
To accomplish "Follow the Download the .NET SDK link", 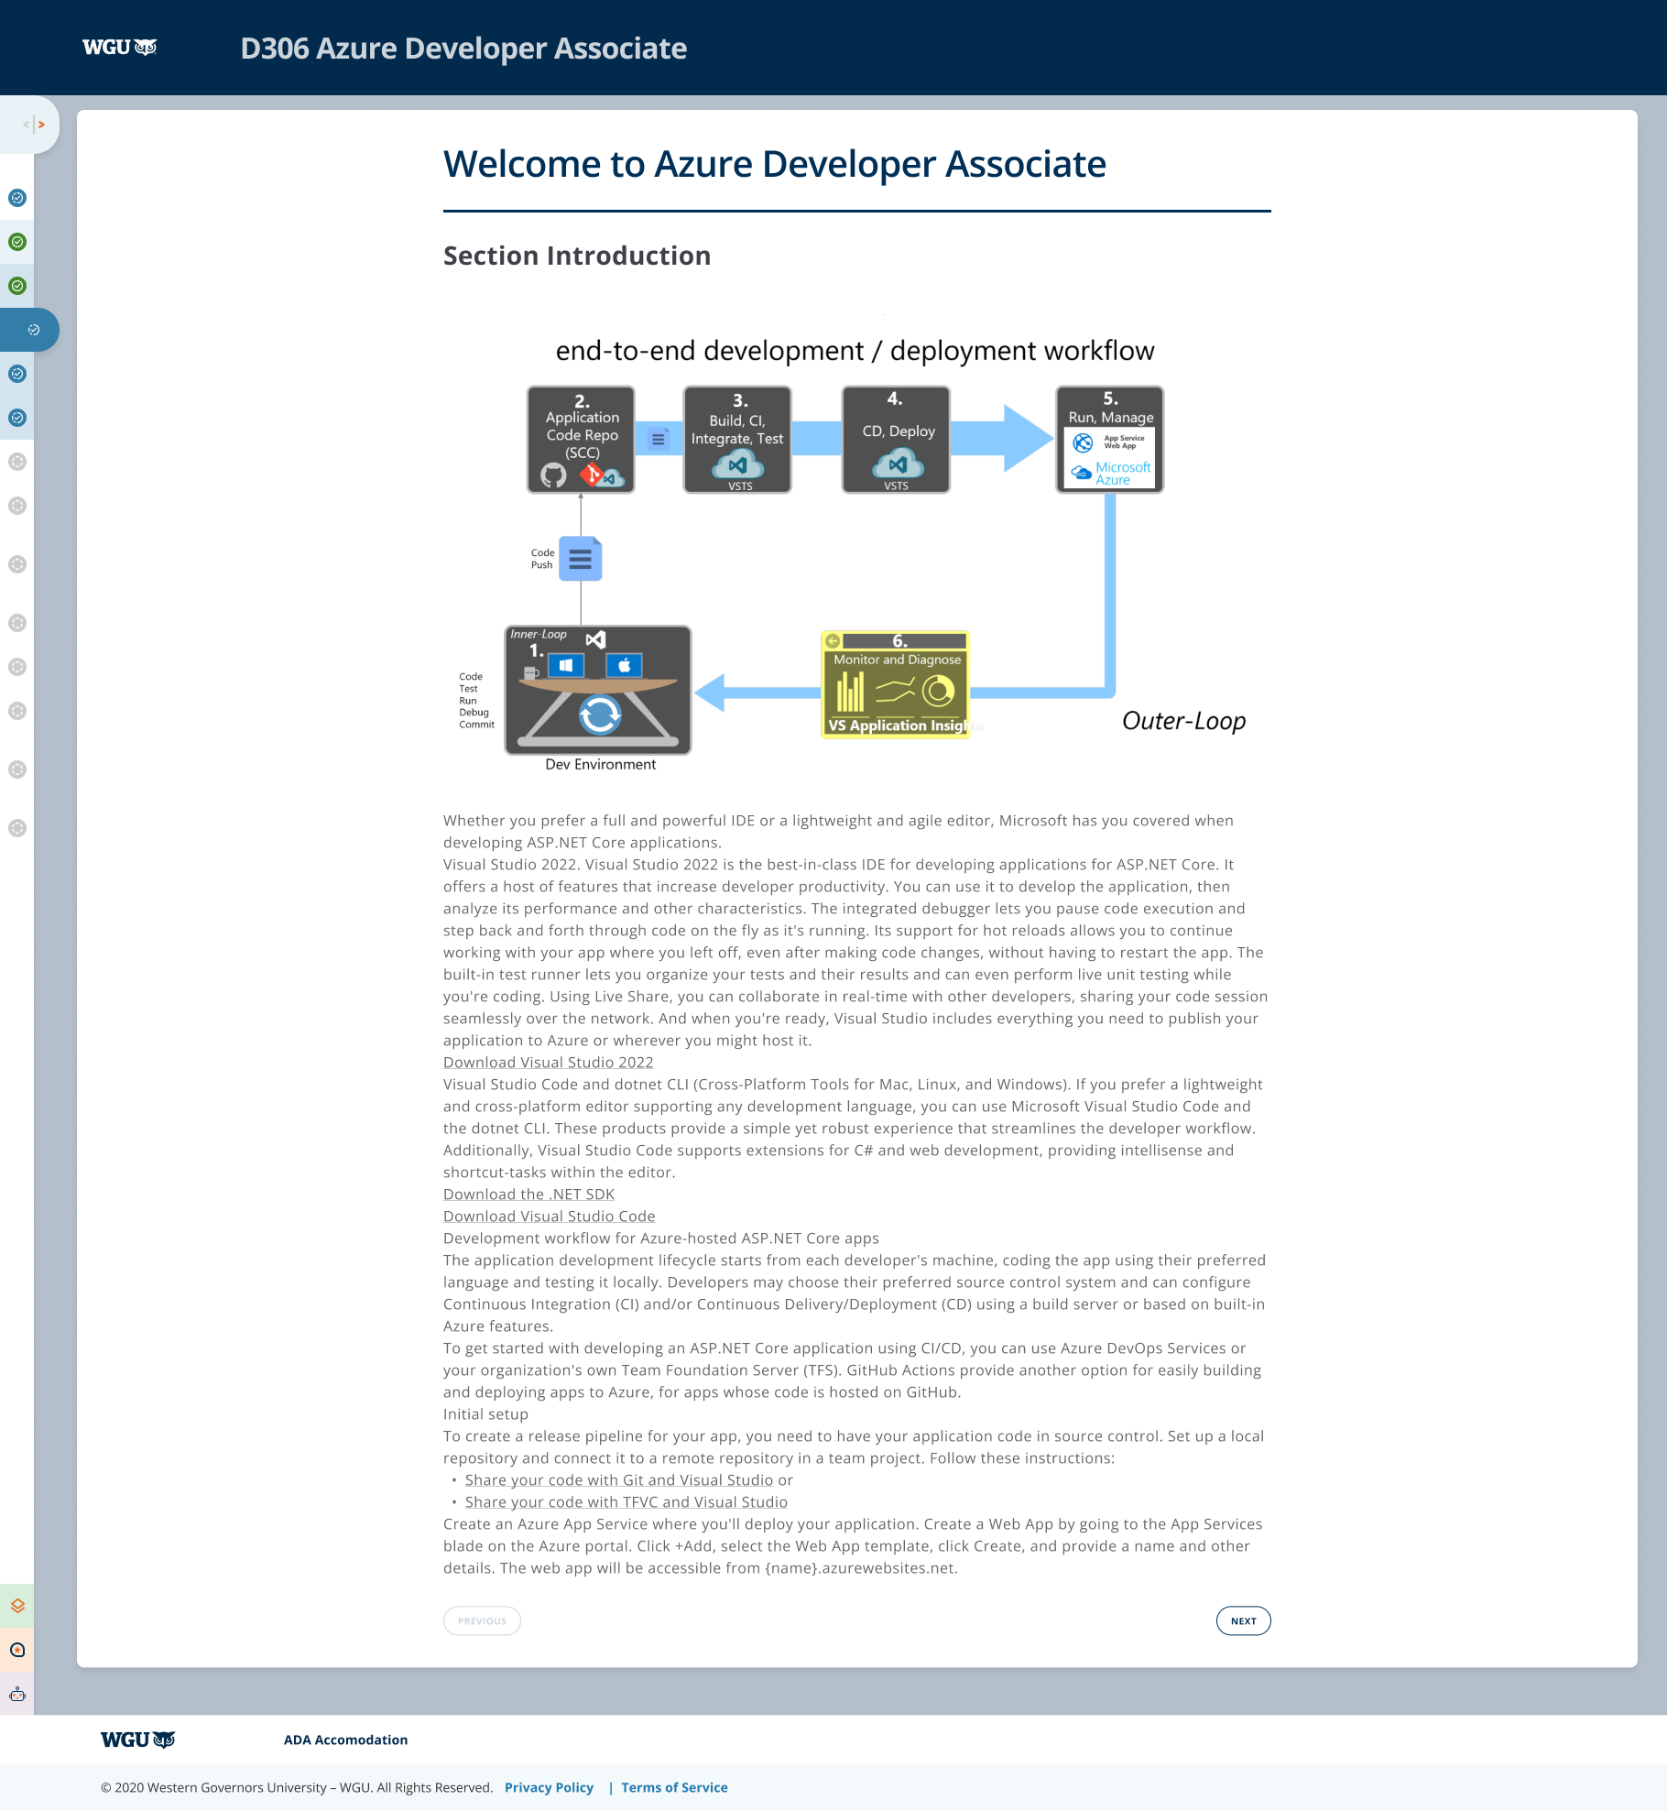I will [x=528, y=1195].
